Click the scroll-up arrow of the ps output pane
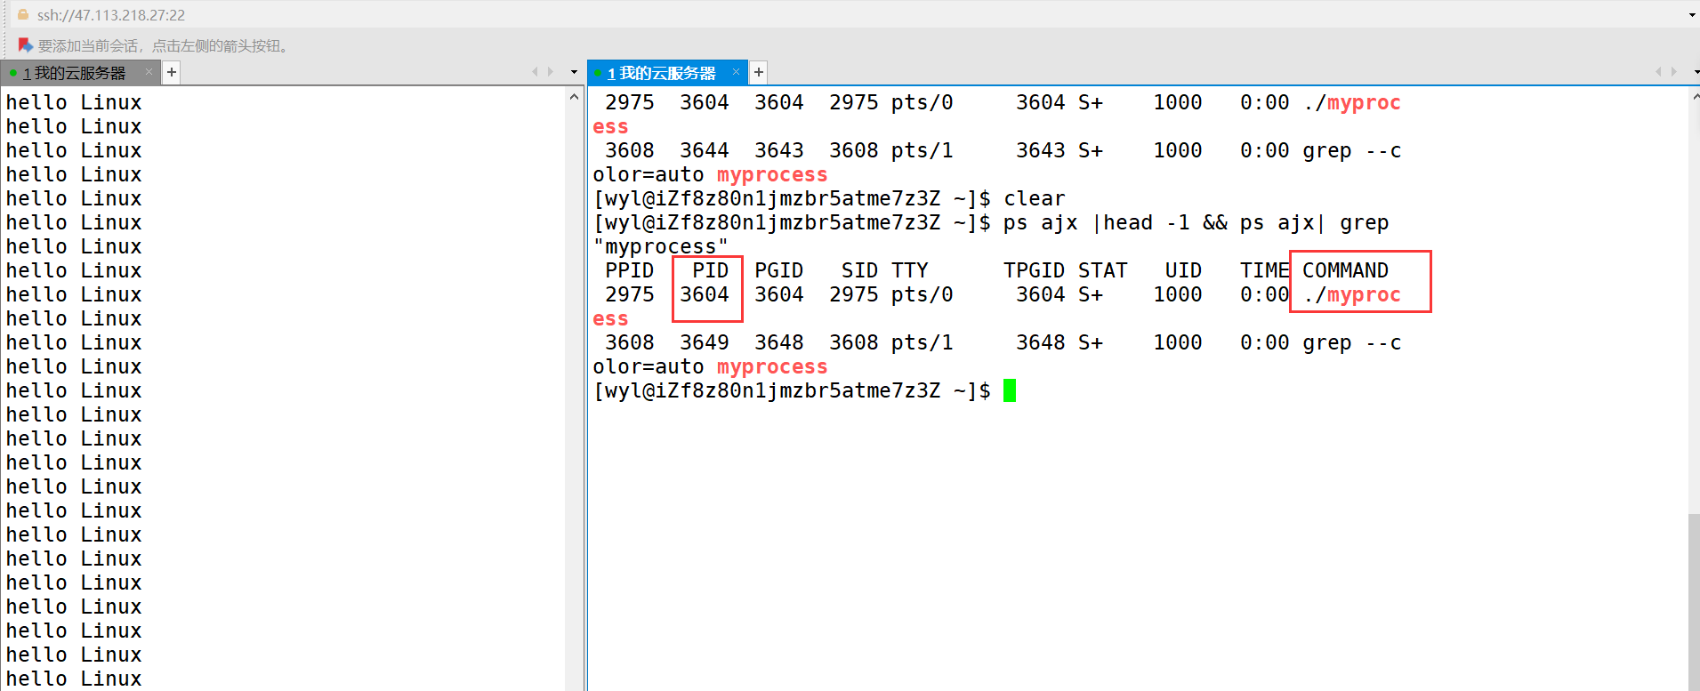Screen dimensions: 1700x691 (x=1696, y=96)
